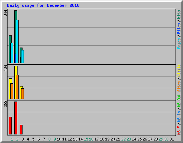183x143 pixels.
Task: Click day 18 on the x-axis
Action: pyautogui.click(x=102, y=139)
